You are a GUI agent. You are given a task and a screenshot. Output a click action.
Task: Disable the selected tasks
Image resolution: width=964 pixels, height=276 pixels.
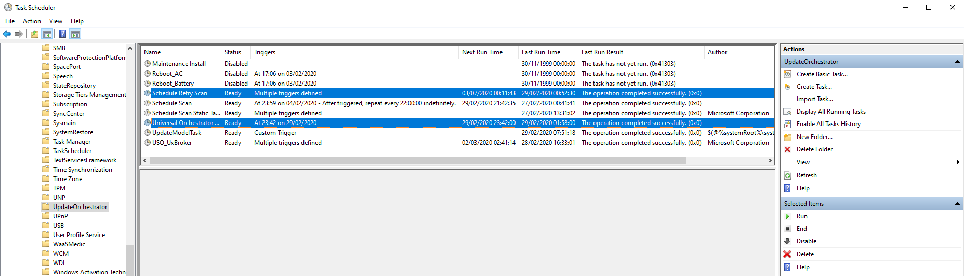(806, 241)
